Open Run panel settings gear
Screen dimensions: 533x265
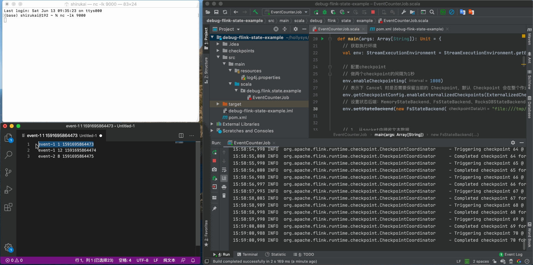tap(513, 143)
